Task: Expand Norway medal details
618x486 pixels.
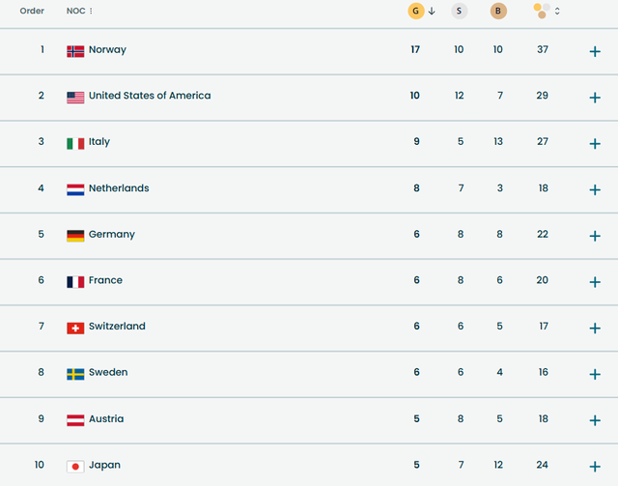Action: (595, 51)
